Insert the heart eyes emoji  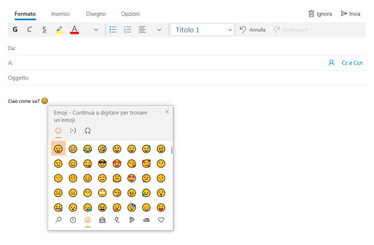tap(117, 164)
